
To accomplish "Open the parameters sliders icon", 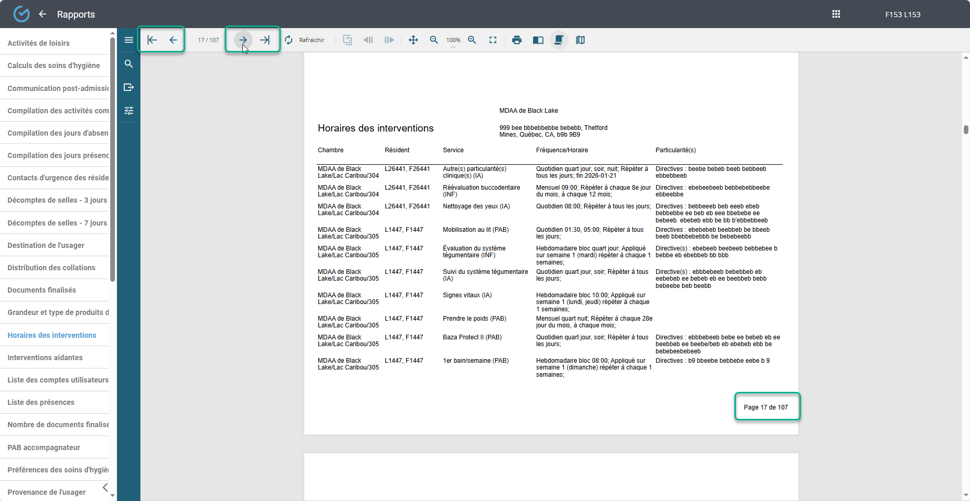I will [x=128, y=111].
